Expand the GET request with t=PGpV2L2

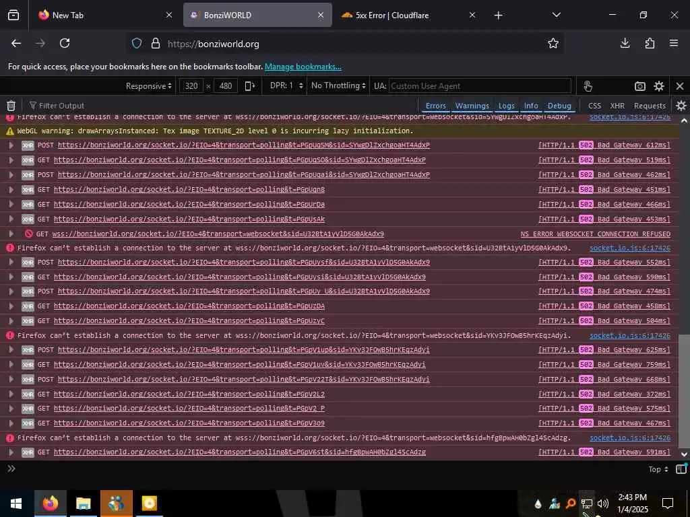tap(11, 394)
